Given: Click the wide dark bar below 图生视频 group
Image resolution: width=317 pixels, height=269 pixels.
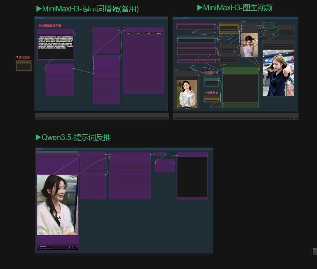Looking at the screenshot, I should click(236, 116).
